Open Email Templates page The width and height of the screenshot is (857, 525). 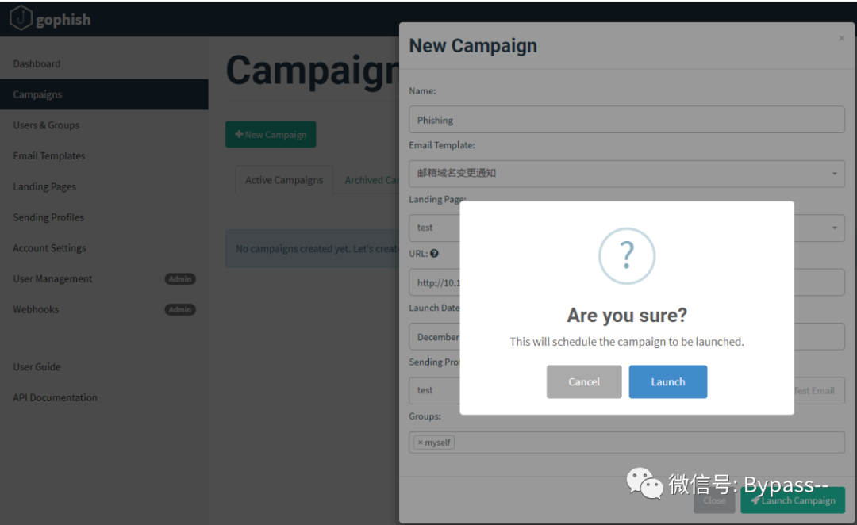(x=49, y=156)
